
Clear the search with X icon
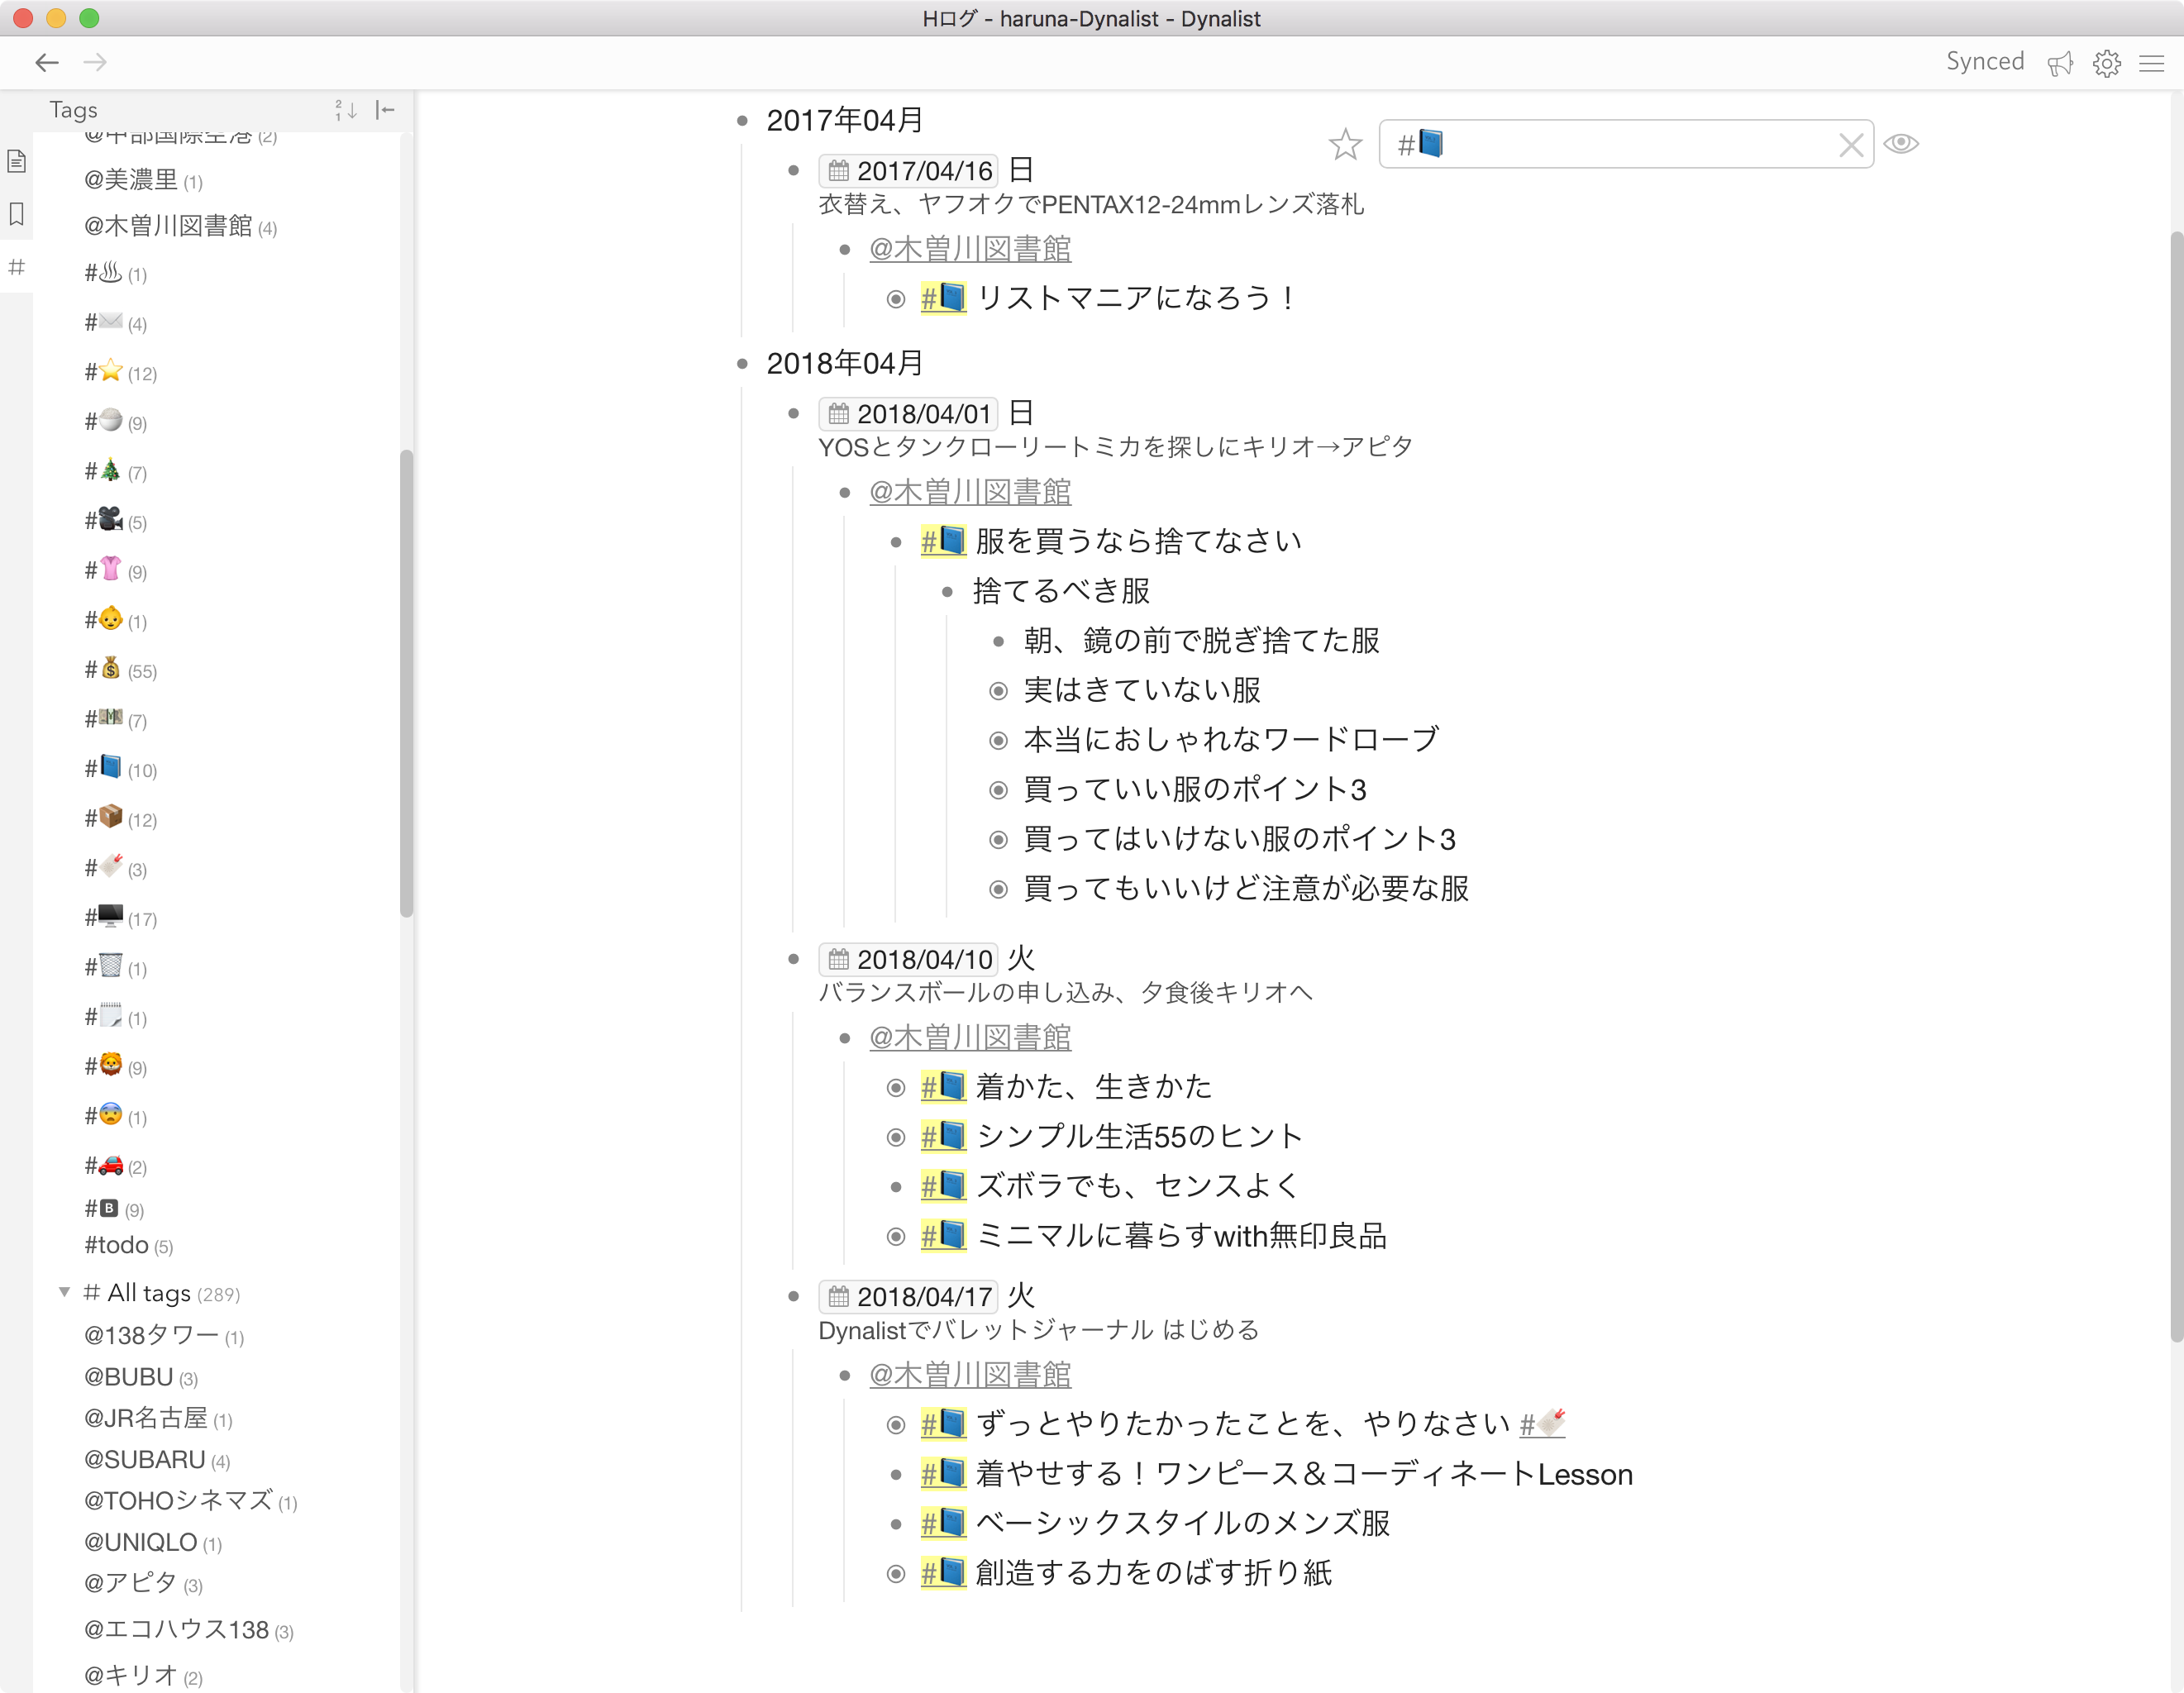[1850, 145]
